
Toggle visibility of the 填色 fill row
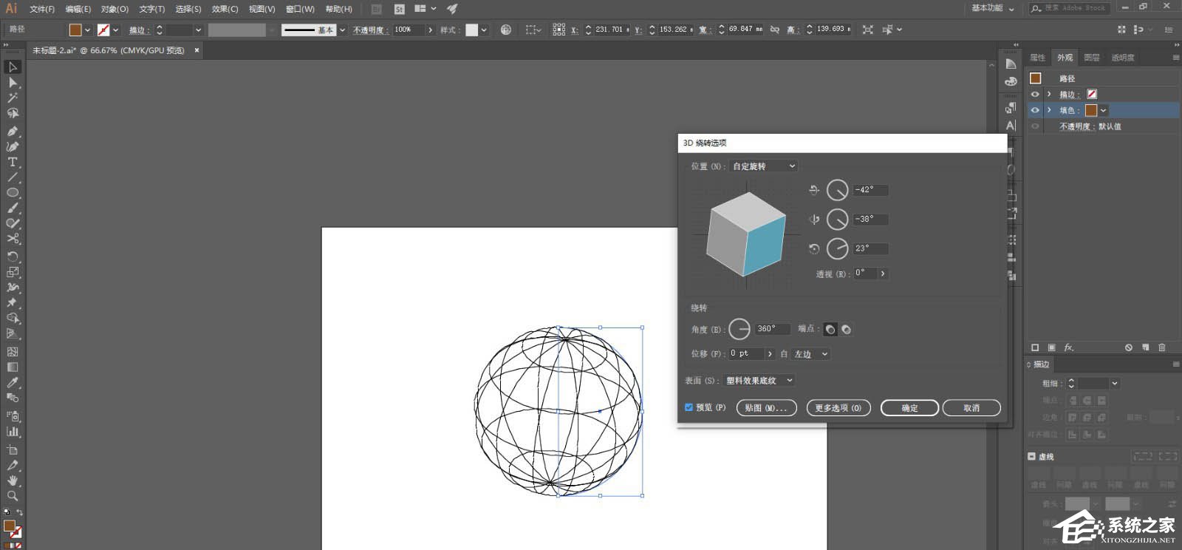click(x=1035, y=110)
